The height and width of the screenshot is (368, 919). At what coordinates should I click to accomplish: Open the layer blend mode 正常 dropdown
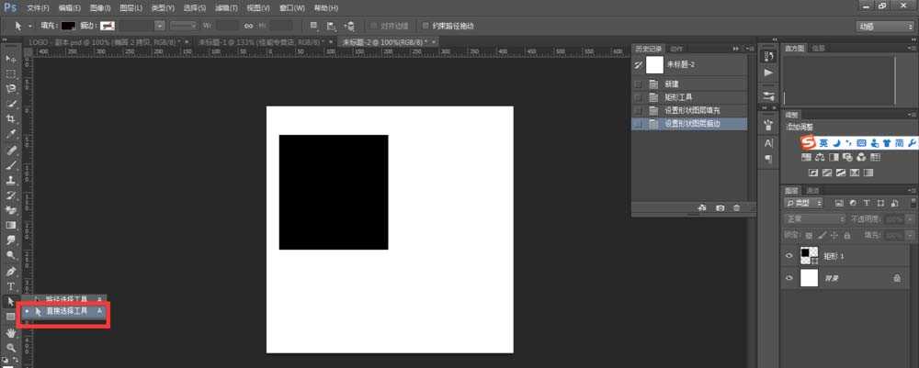click(x=814, y=220)
